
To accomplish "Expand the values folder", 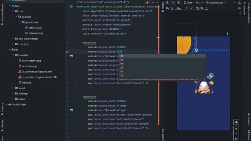I will tap(13, 99).
